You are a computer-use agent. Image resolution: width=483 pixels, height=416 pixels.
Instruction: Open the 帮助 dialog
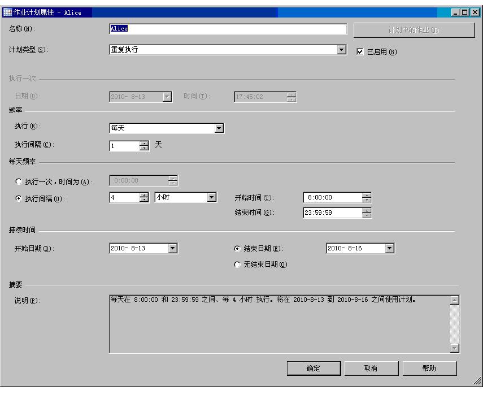[429, 368]
